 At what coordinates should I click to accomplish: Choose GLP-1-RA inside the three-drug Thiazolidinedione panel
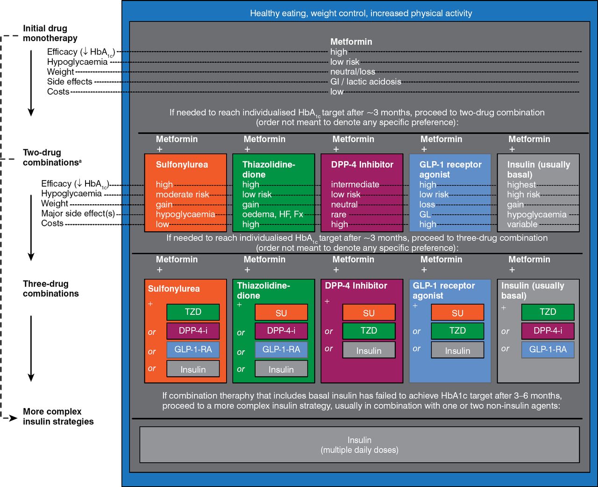pos(281,349)
